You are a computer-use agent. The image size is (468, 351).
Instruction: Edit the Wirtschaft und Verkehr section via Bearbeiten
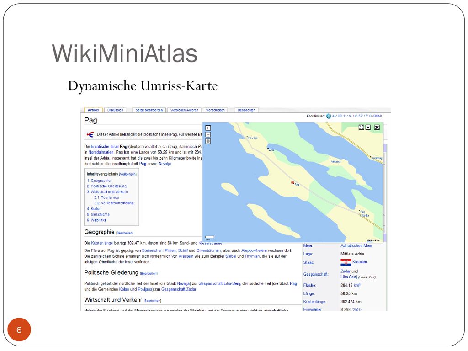coord(152,301)
